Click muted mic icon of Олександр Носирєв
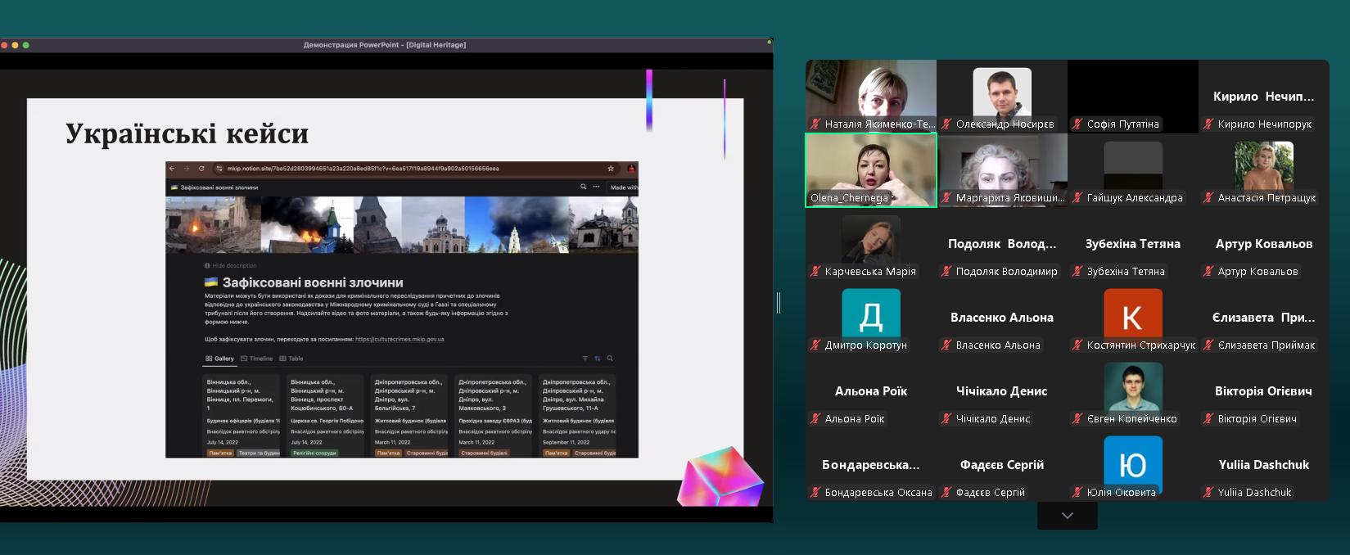Image resolution: width=1350 pixels, height=555 pixels. pos(946,124)
